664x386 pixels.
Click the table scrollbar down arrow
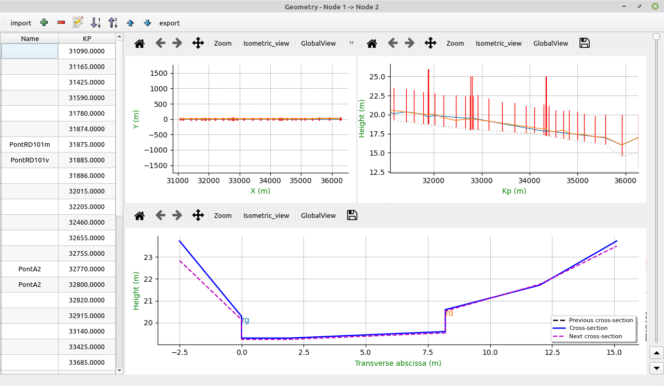[x=120, y=370]
